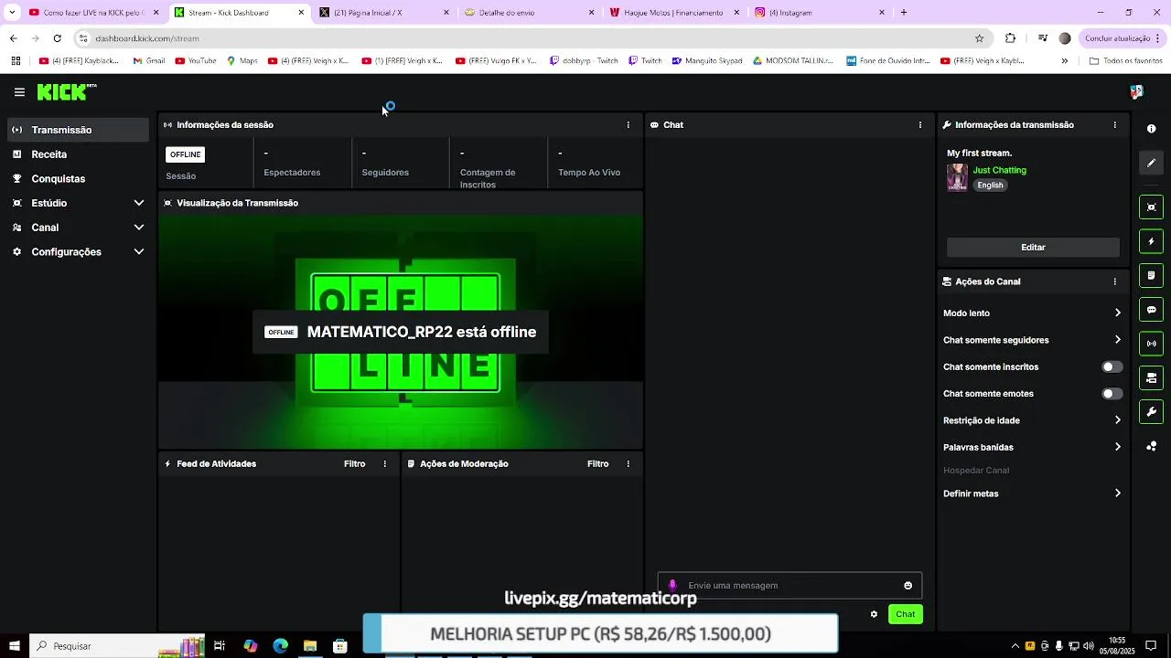Open the three-dot menu of Feed de Atividades
This screenshot has width=1171, height=658.
[384, 463]
